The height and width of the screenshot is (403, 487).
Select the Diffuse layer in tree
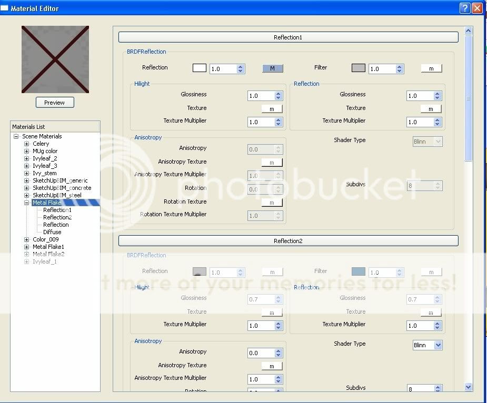click(x=52, y=232)
